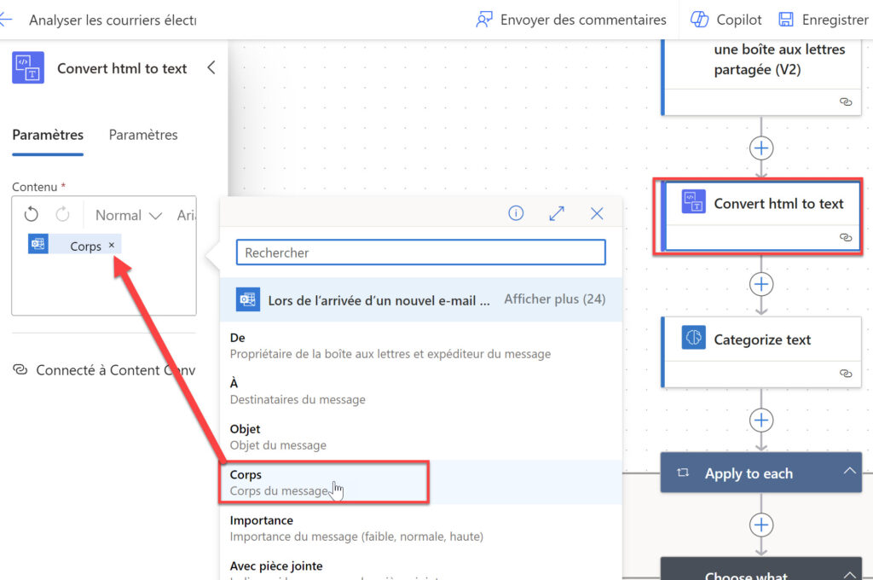Switch to the second Paramètres tab
The height and width of the screenshot is (580, 873).
tap(143, 135)
